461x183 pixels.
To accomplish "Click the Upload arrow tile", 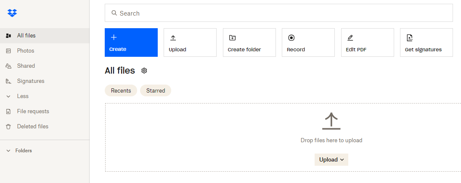I will click(x=190, y=42).
